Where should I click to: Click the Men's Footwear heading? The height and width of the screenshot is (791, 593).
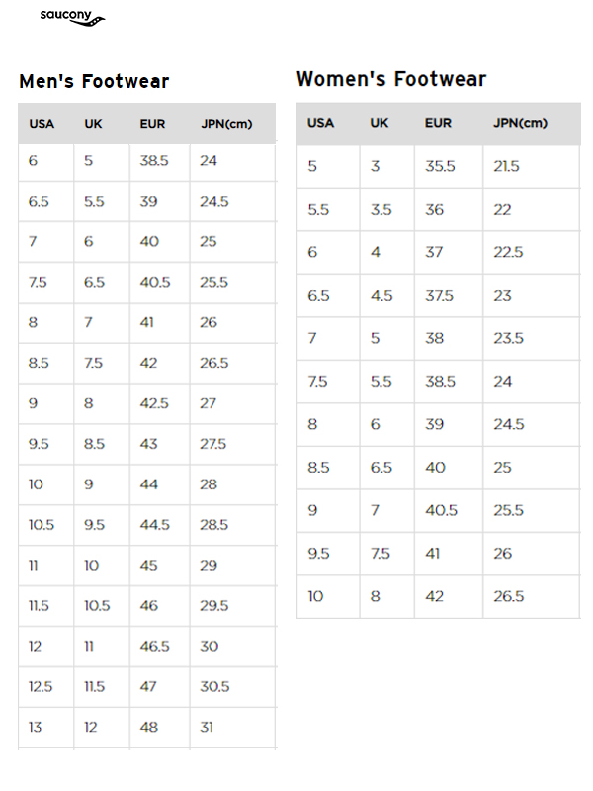tap(94, 82)
